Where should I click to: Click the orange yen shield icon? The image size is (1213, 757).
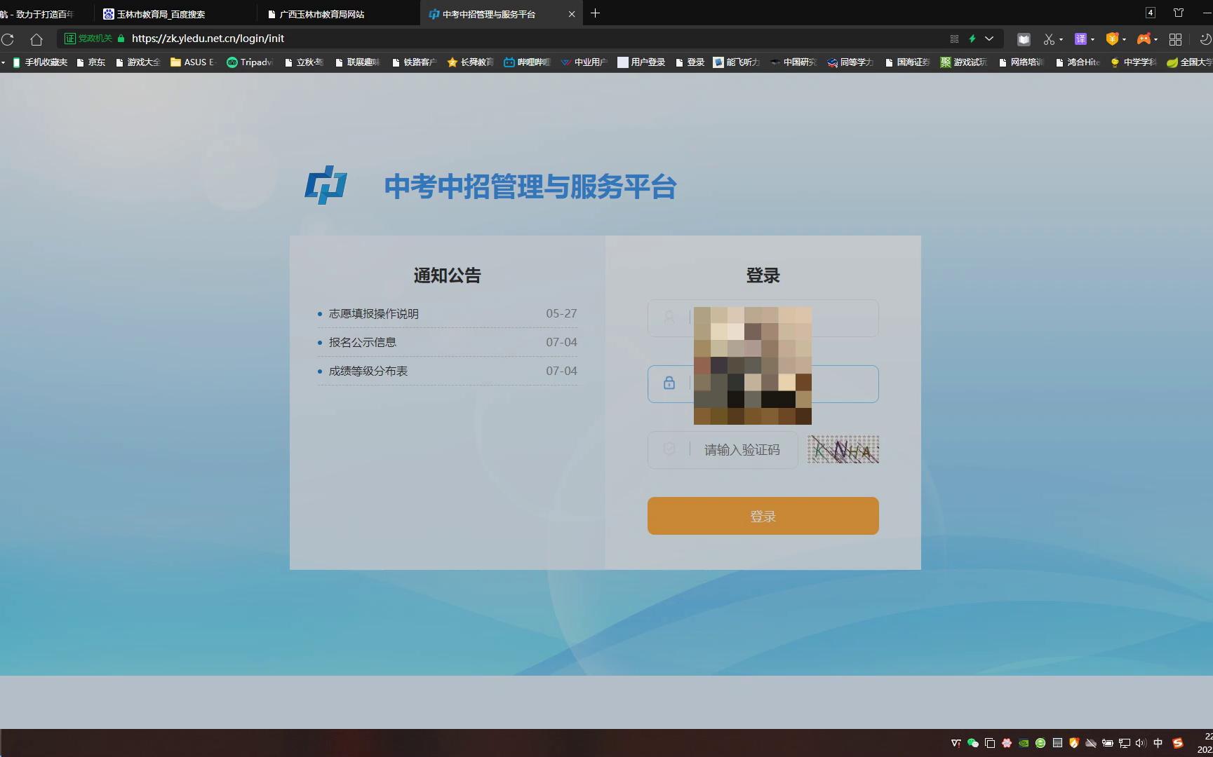point(1112,39)
